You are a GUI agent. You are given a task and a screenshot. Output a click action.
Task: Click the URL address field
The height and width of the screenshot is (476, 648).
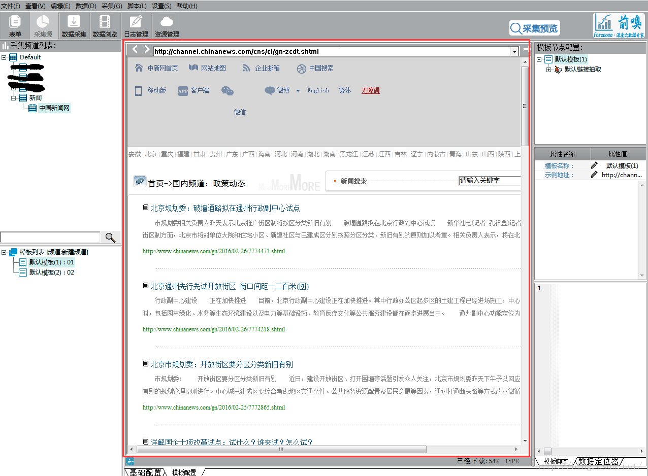[332, 51]
